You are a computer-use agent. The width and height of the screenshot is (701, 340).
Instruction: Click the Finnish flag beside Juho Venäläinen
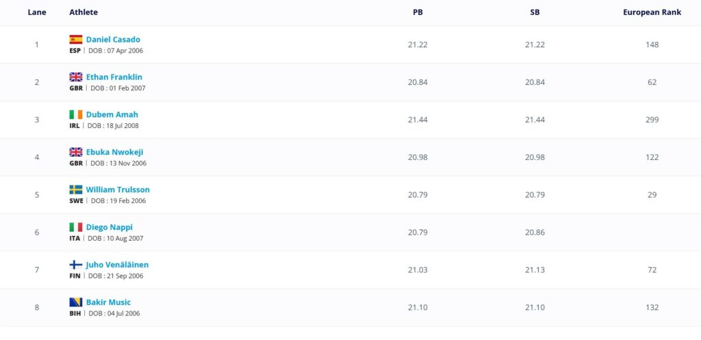point(75,265)
